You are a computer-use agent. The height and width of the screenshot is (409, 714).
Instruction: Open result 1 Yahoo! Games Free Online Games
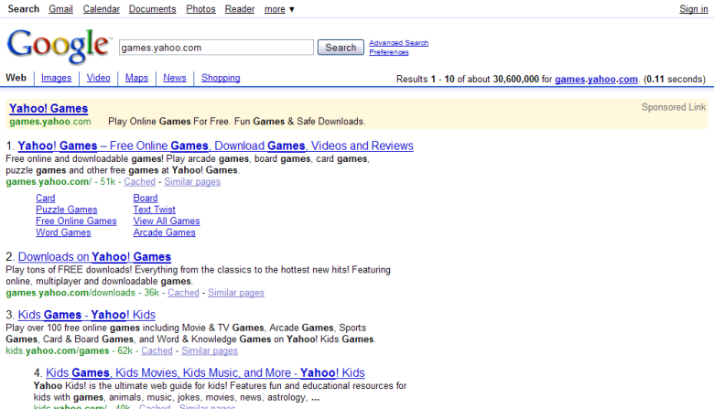(215, 145)
